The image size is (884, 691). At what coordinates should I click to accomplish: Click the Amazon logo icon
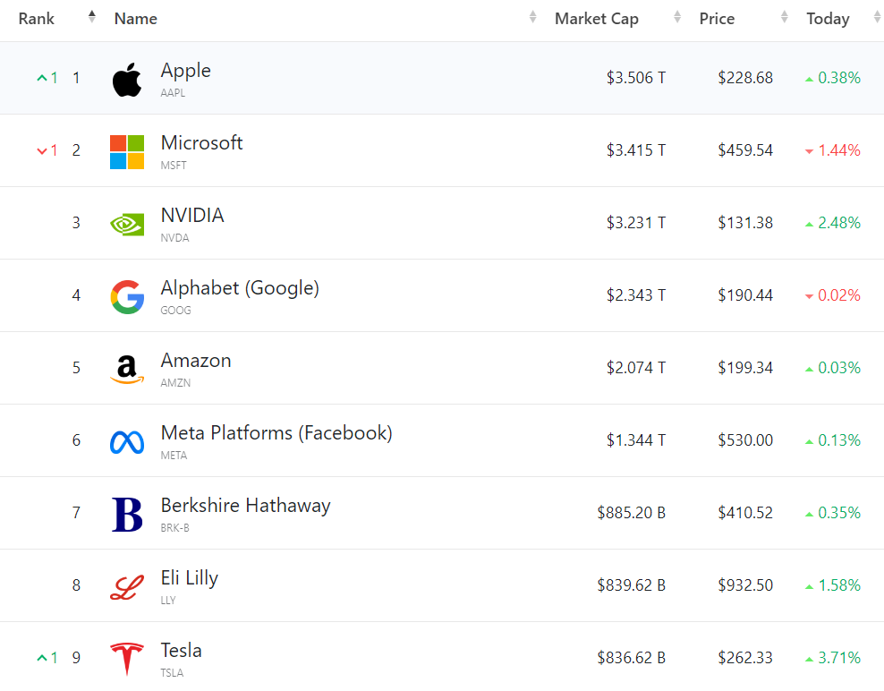coord(127,369)
